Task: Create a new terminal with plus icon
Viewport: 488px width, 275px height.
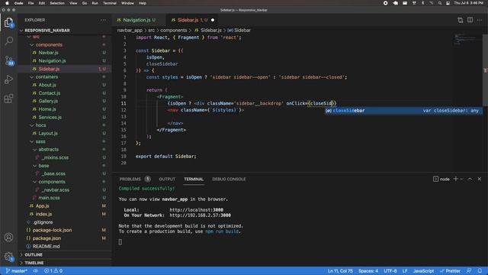Action: [x=456, y=179]
